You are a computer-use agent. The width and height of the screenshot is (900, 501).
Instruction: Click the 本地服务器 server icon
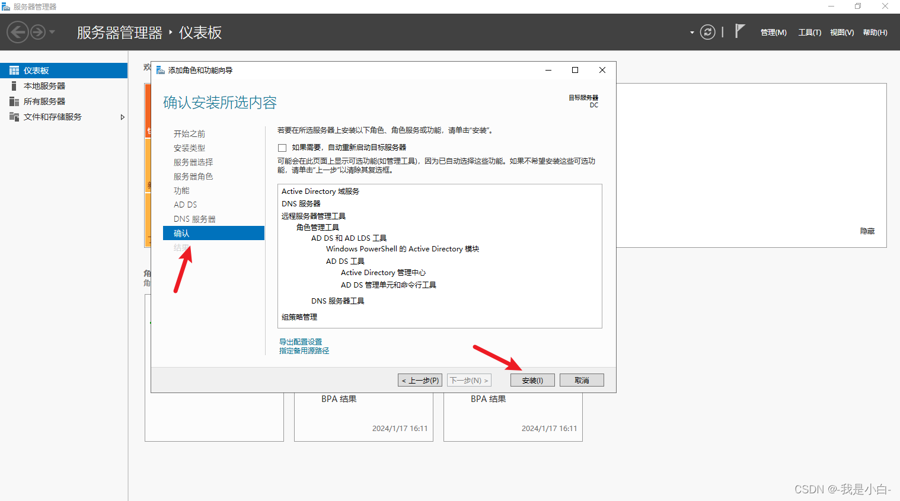14,86
